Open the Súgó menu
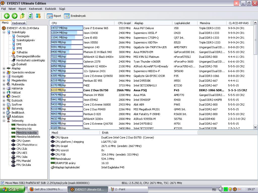 click(62, 9)
